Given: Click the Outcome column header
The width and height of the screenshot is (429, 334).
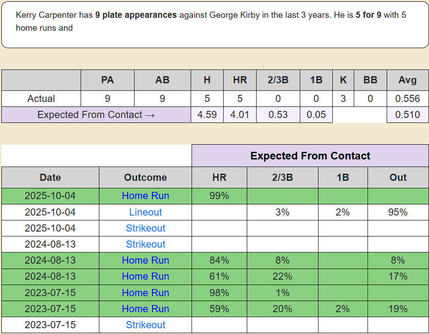Looking at the screenshot, I should [145, 177].
